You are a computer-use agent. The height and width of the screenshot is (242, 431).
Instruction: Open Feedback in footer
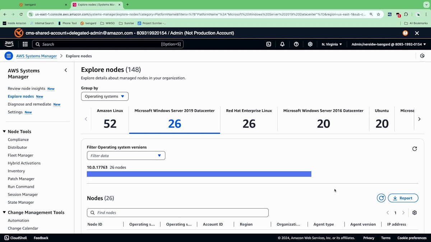[x=41, y=238]
